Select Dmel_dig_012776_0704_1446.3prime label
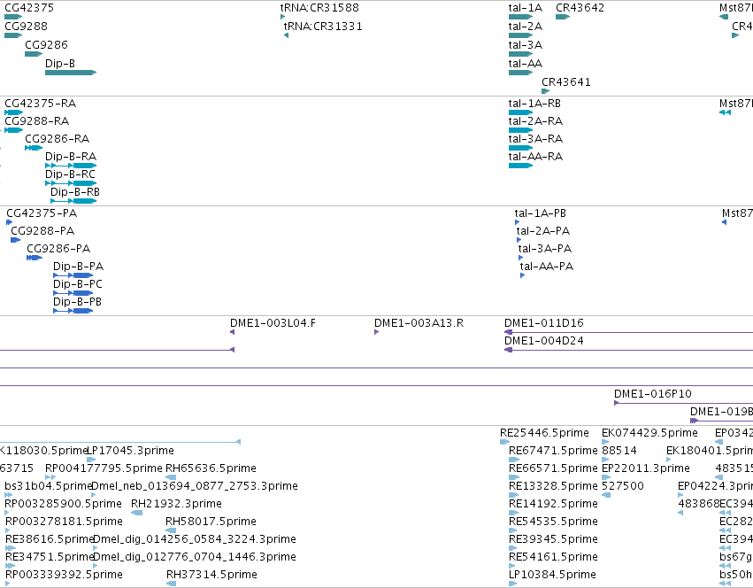 coord(195,557)
